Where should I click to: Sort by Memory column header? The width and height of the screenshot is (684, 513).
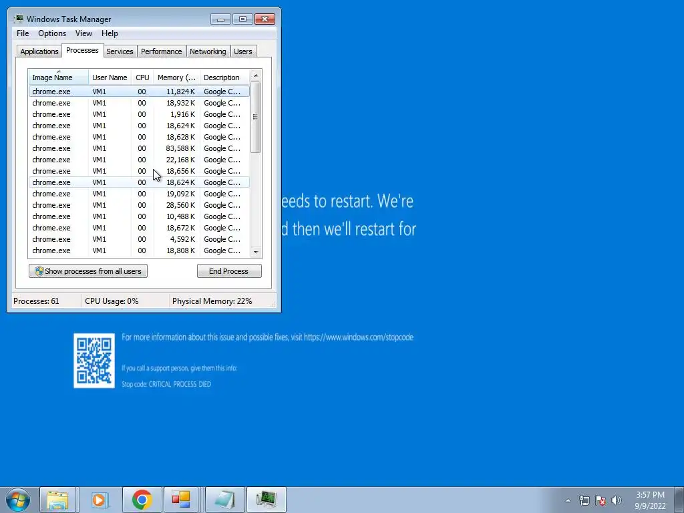pyautogui.click(x=176, y=77)
